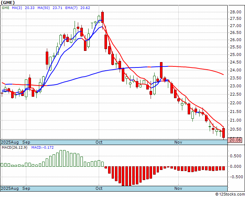Click the EMA(7) indicator label
The image size is (245, 197).
pyautogui.click(x=71, y=8)
